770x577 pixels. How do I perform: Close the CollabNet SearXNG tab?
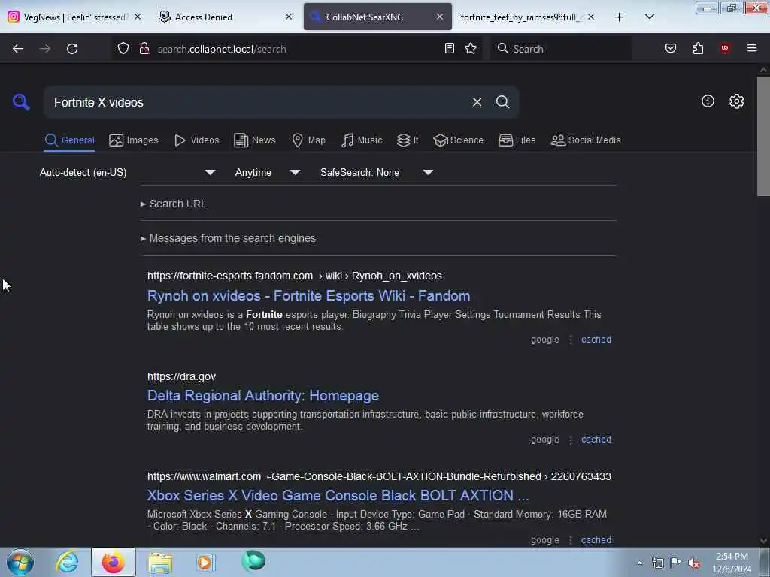[440, 17]
